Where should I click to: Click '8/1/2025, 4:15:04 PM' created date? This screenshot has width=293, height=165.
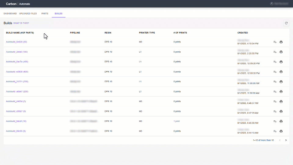click(248, 44)
